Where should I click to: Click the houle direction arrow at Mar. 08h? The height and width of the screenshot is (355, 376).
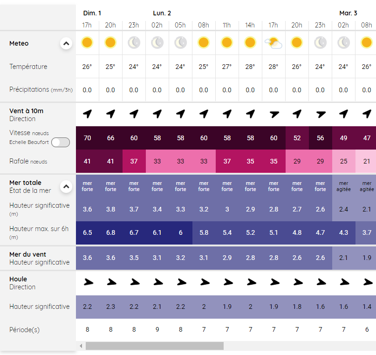(x=368, y=282)
